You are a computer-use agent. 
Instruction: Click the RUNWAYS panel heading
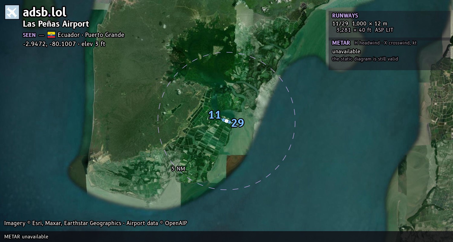click(345, 16)
